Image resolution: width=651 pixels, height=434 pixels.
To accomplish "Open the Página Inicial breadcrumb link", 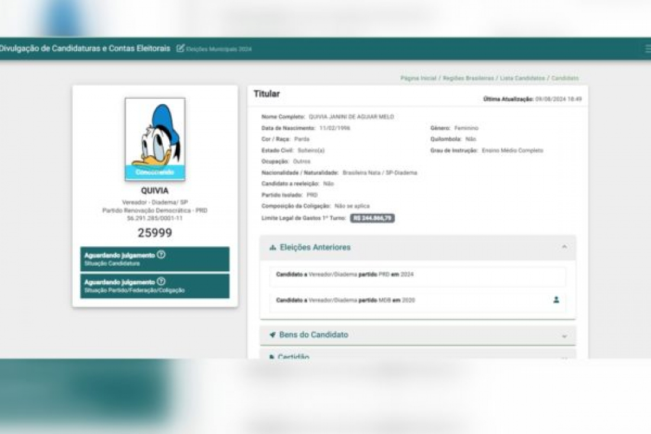I will point(418,78).
